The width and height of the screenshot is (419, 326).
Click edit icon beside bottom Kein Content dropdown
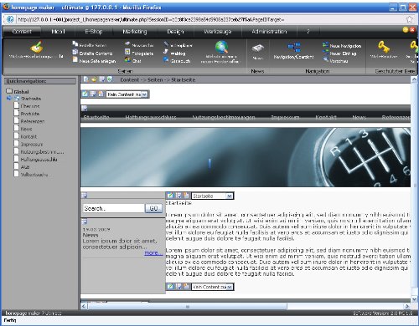click(170, 287)
